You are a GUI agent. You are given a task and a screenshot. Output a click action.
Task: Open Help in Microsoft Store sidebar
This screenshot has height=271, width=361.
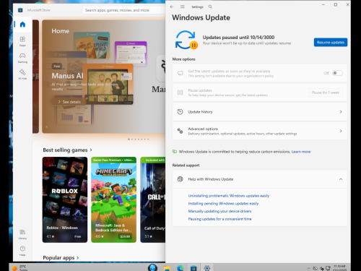point(22,251)
